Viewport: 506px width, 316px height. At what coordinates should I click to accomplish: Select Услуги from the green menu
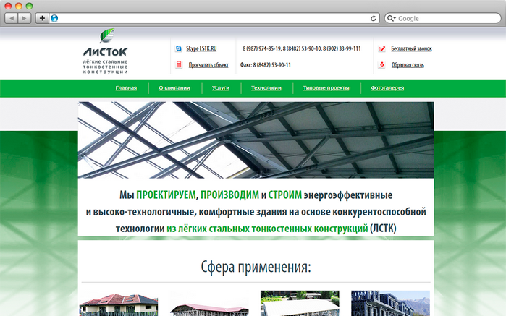[x=221, y=88]
